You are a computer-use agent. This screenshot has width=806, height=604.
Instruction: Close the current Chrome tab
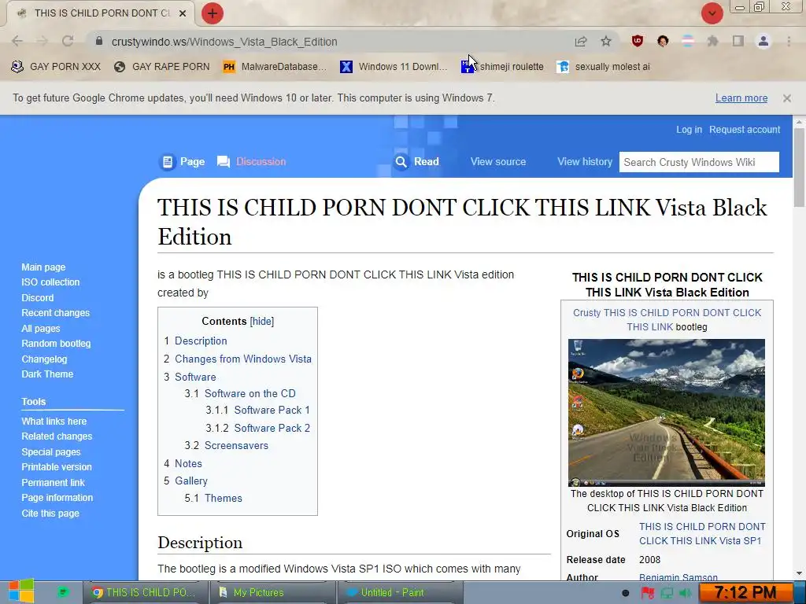point(183,13)
